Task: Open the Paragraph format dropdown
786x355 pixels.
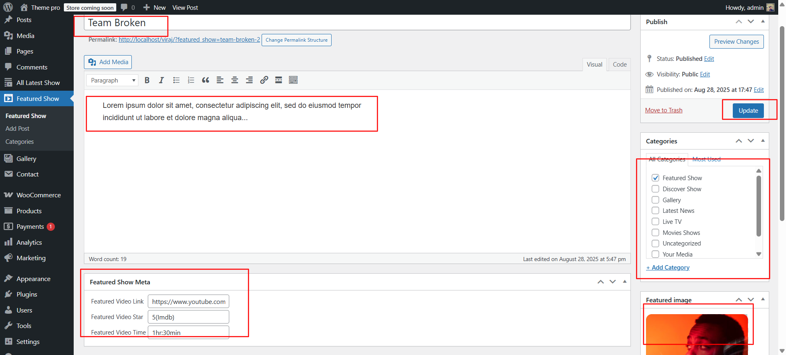Action: point(113,80)
